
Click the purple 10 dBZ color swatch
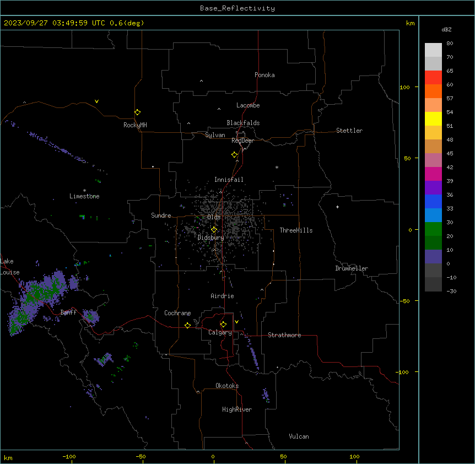433,257
